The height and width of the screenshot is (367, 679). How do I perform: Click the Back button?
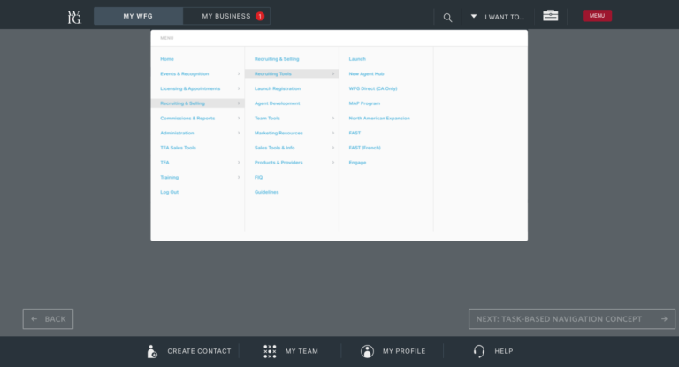click(x=48, y=319)
